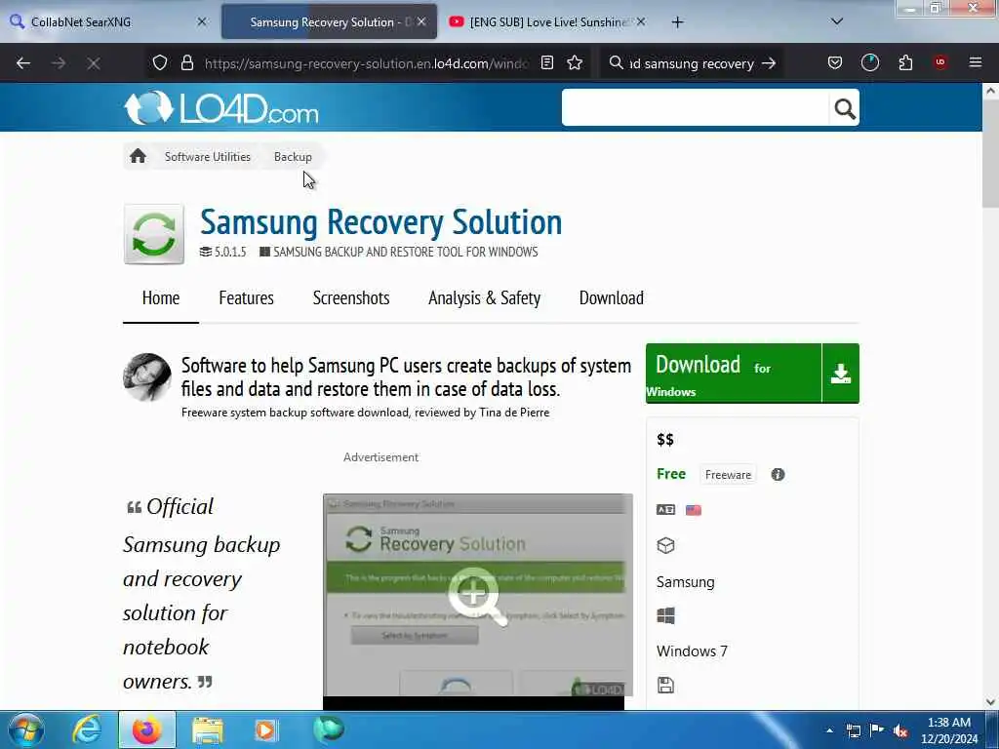Close the Samsung Recovery Solution tab
999x749 pixels.
click(x=421, y=21)
